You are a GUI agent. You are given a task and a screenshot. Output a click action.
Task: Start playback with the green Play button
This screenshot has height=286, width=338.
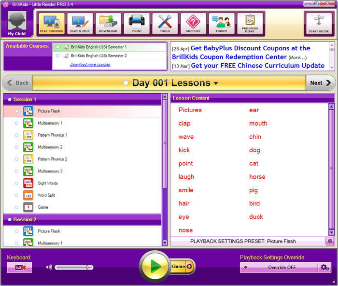point(155,266)
